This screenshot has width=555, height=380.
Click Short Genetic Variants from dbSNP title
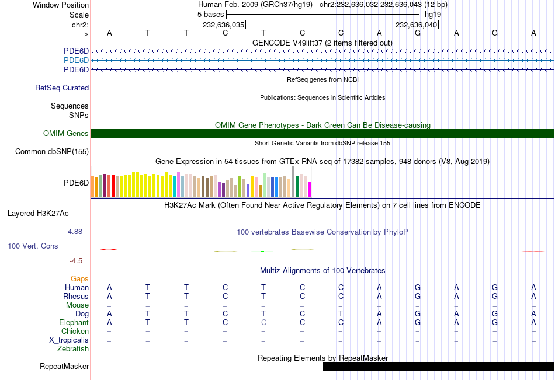pyautogui.click(x=322, y=143)
